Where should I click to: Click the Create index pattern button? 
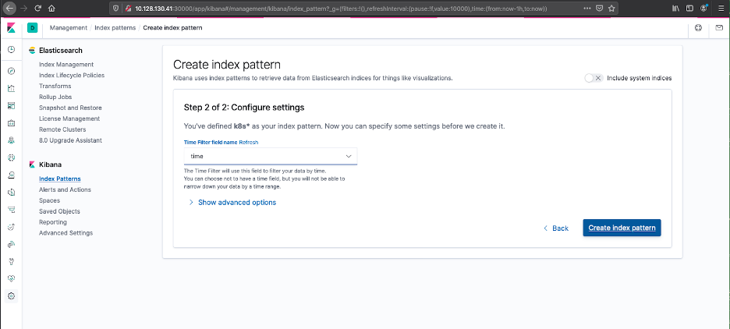(622, 228)
